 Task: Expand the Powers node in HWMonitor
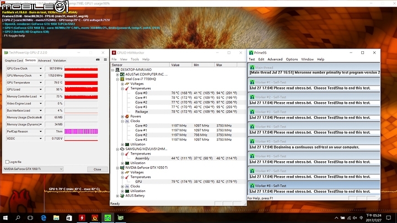coord(122,116)
